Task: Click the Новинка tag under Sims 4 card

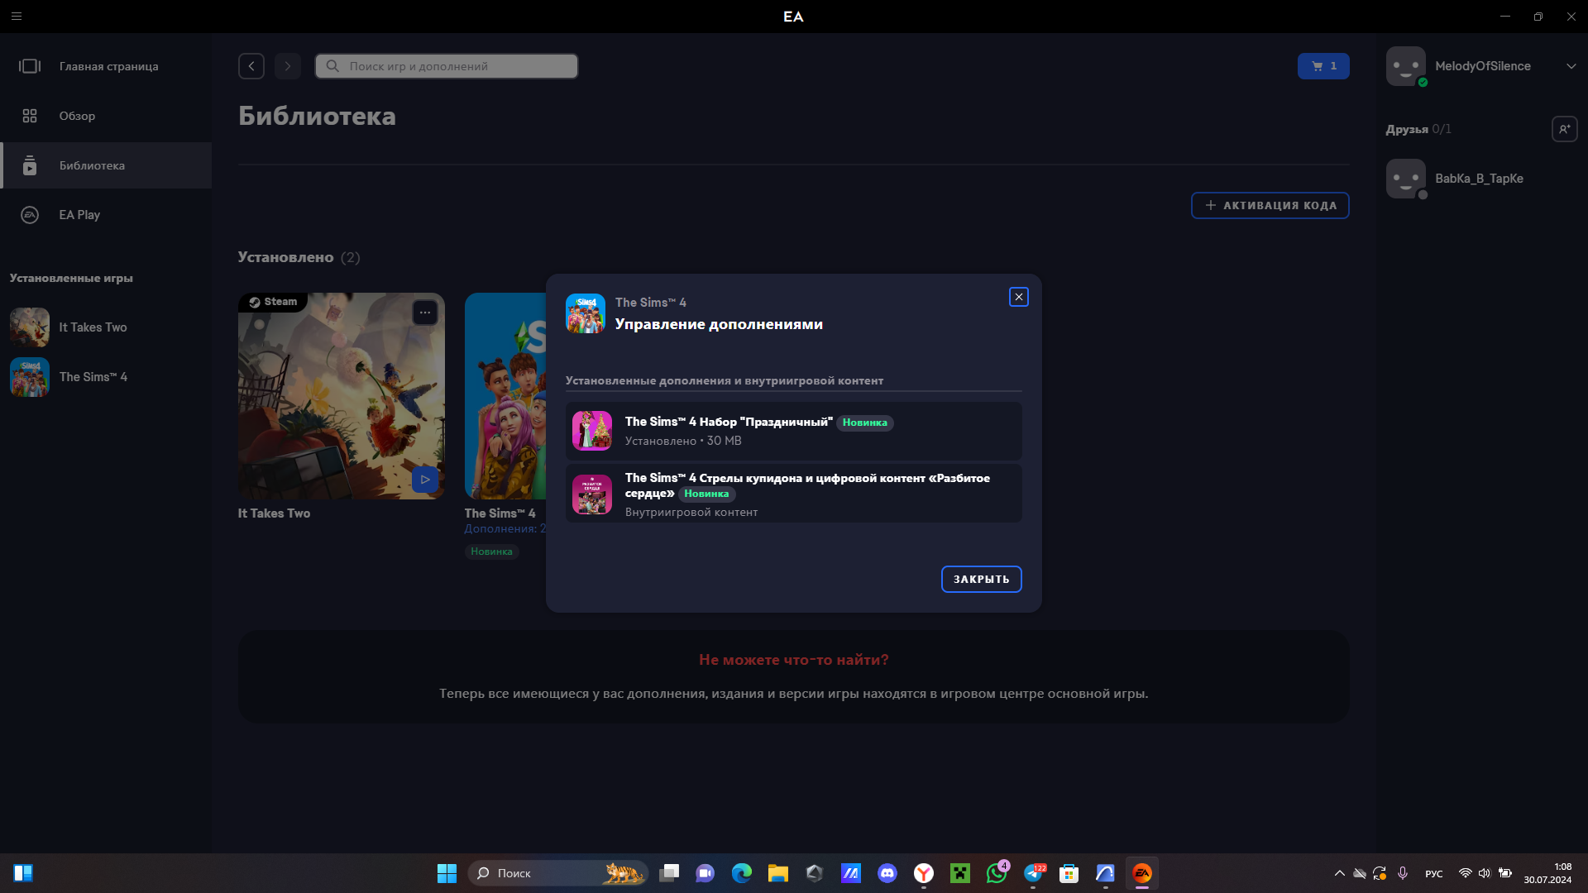Action: pyautogui.click(x=491, y=552)
